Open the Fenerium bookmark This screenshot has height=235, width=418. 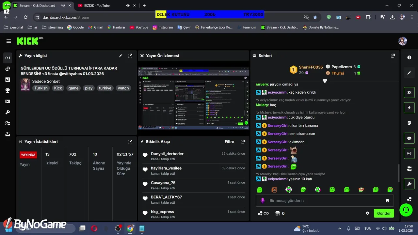point(246,27)
